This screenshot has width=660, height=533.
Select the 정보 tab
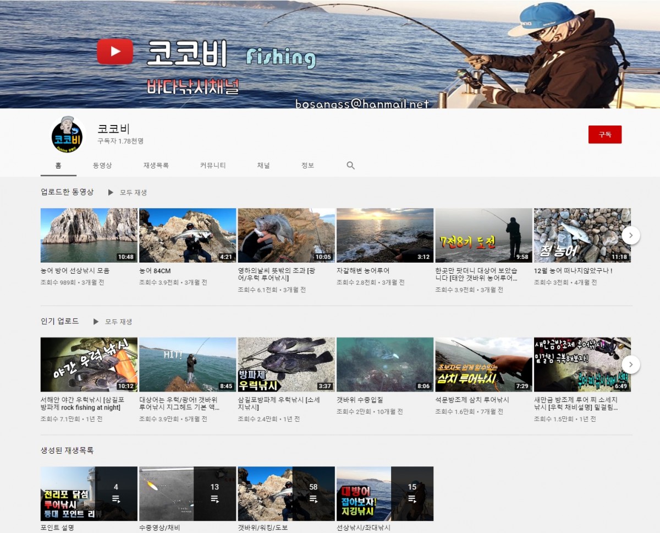307,165
